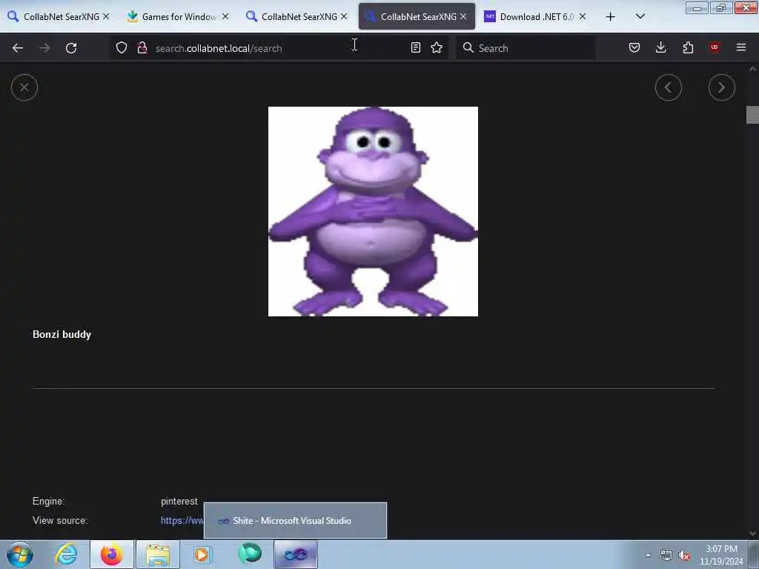
Task: Show hidden tray icons arrow
Action: point(648,555)
